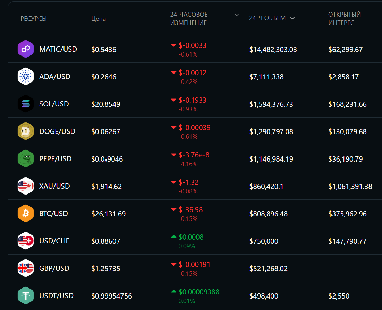Viewport: 382px width, 310px height.
Task: Click the РЕСУРСЫ column header
Action: tap(34, 19)
